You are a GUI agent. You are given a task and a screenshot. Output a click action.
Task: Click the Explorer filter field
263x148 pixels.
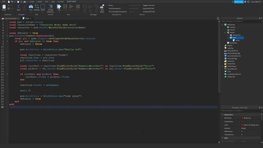(x=241, y=21)
